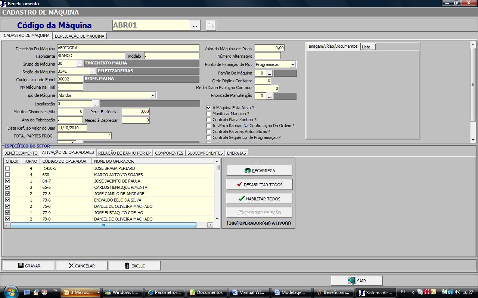478x298 pixels.
Task: Uncheck 'A Máquina Está Ativa ?' checkbox
Action: 209,108
